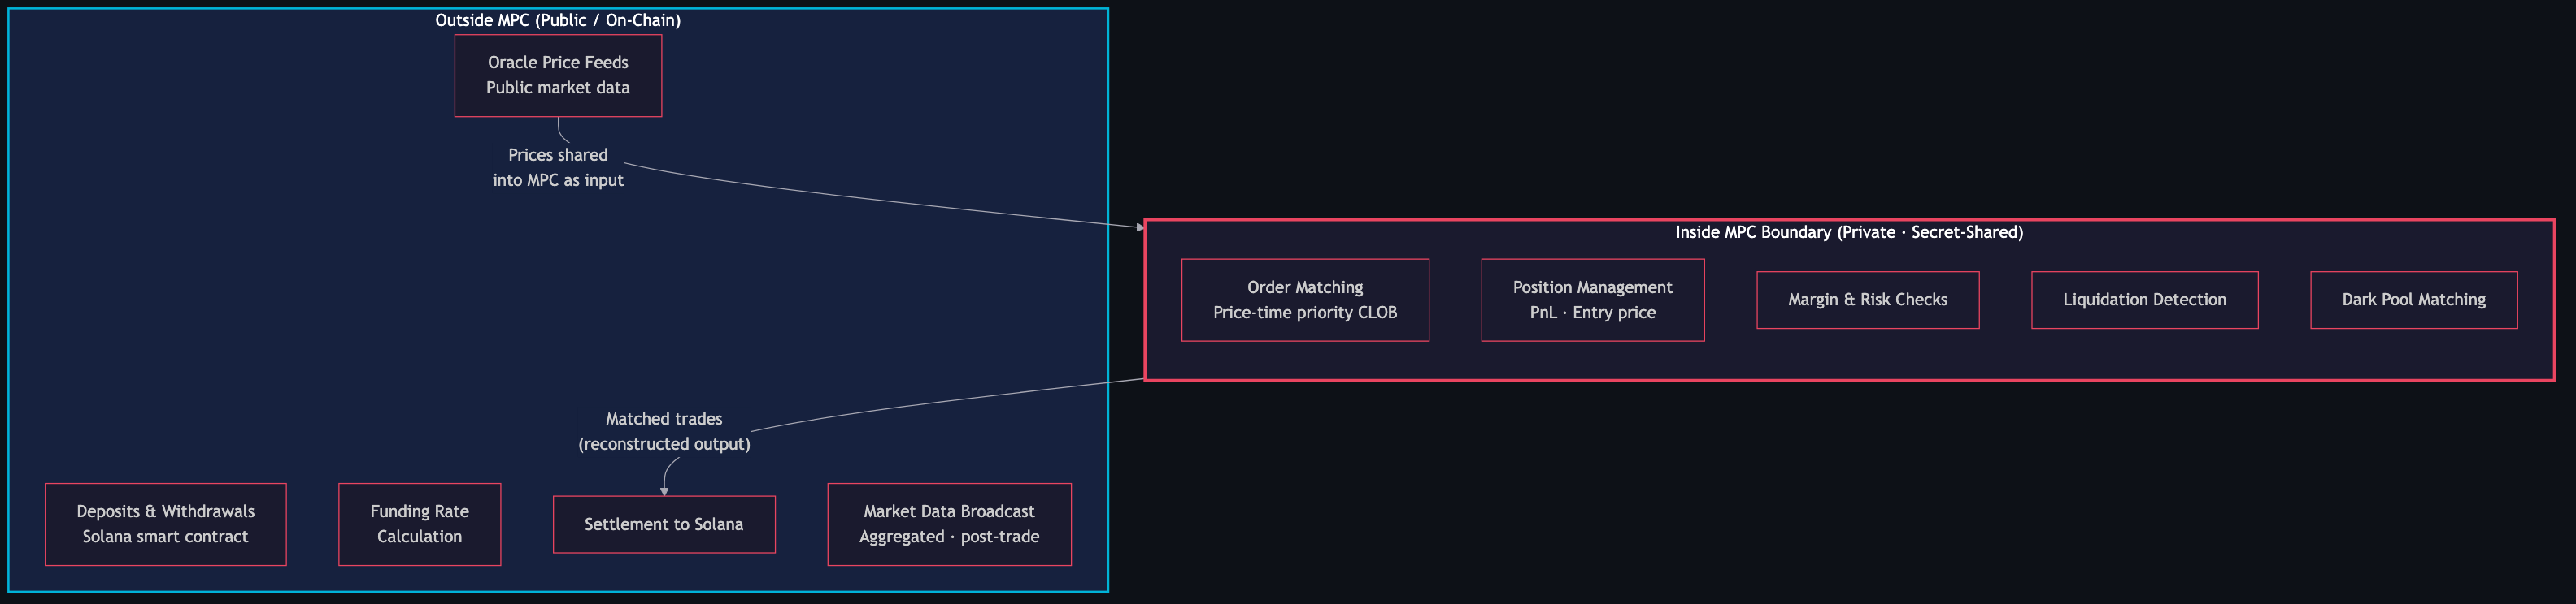Image resolution: width=2576 pixels, height=604 pixels.
Task: Click the Inside MPC Boundary title
Action: (1849, 231)
